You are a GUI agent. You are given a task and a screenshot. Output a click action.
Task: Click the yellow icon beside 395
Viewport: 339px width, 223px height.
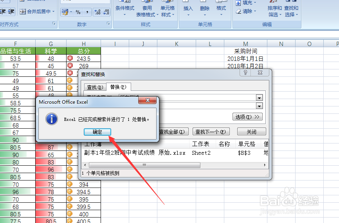point(70,199)
